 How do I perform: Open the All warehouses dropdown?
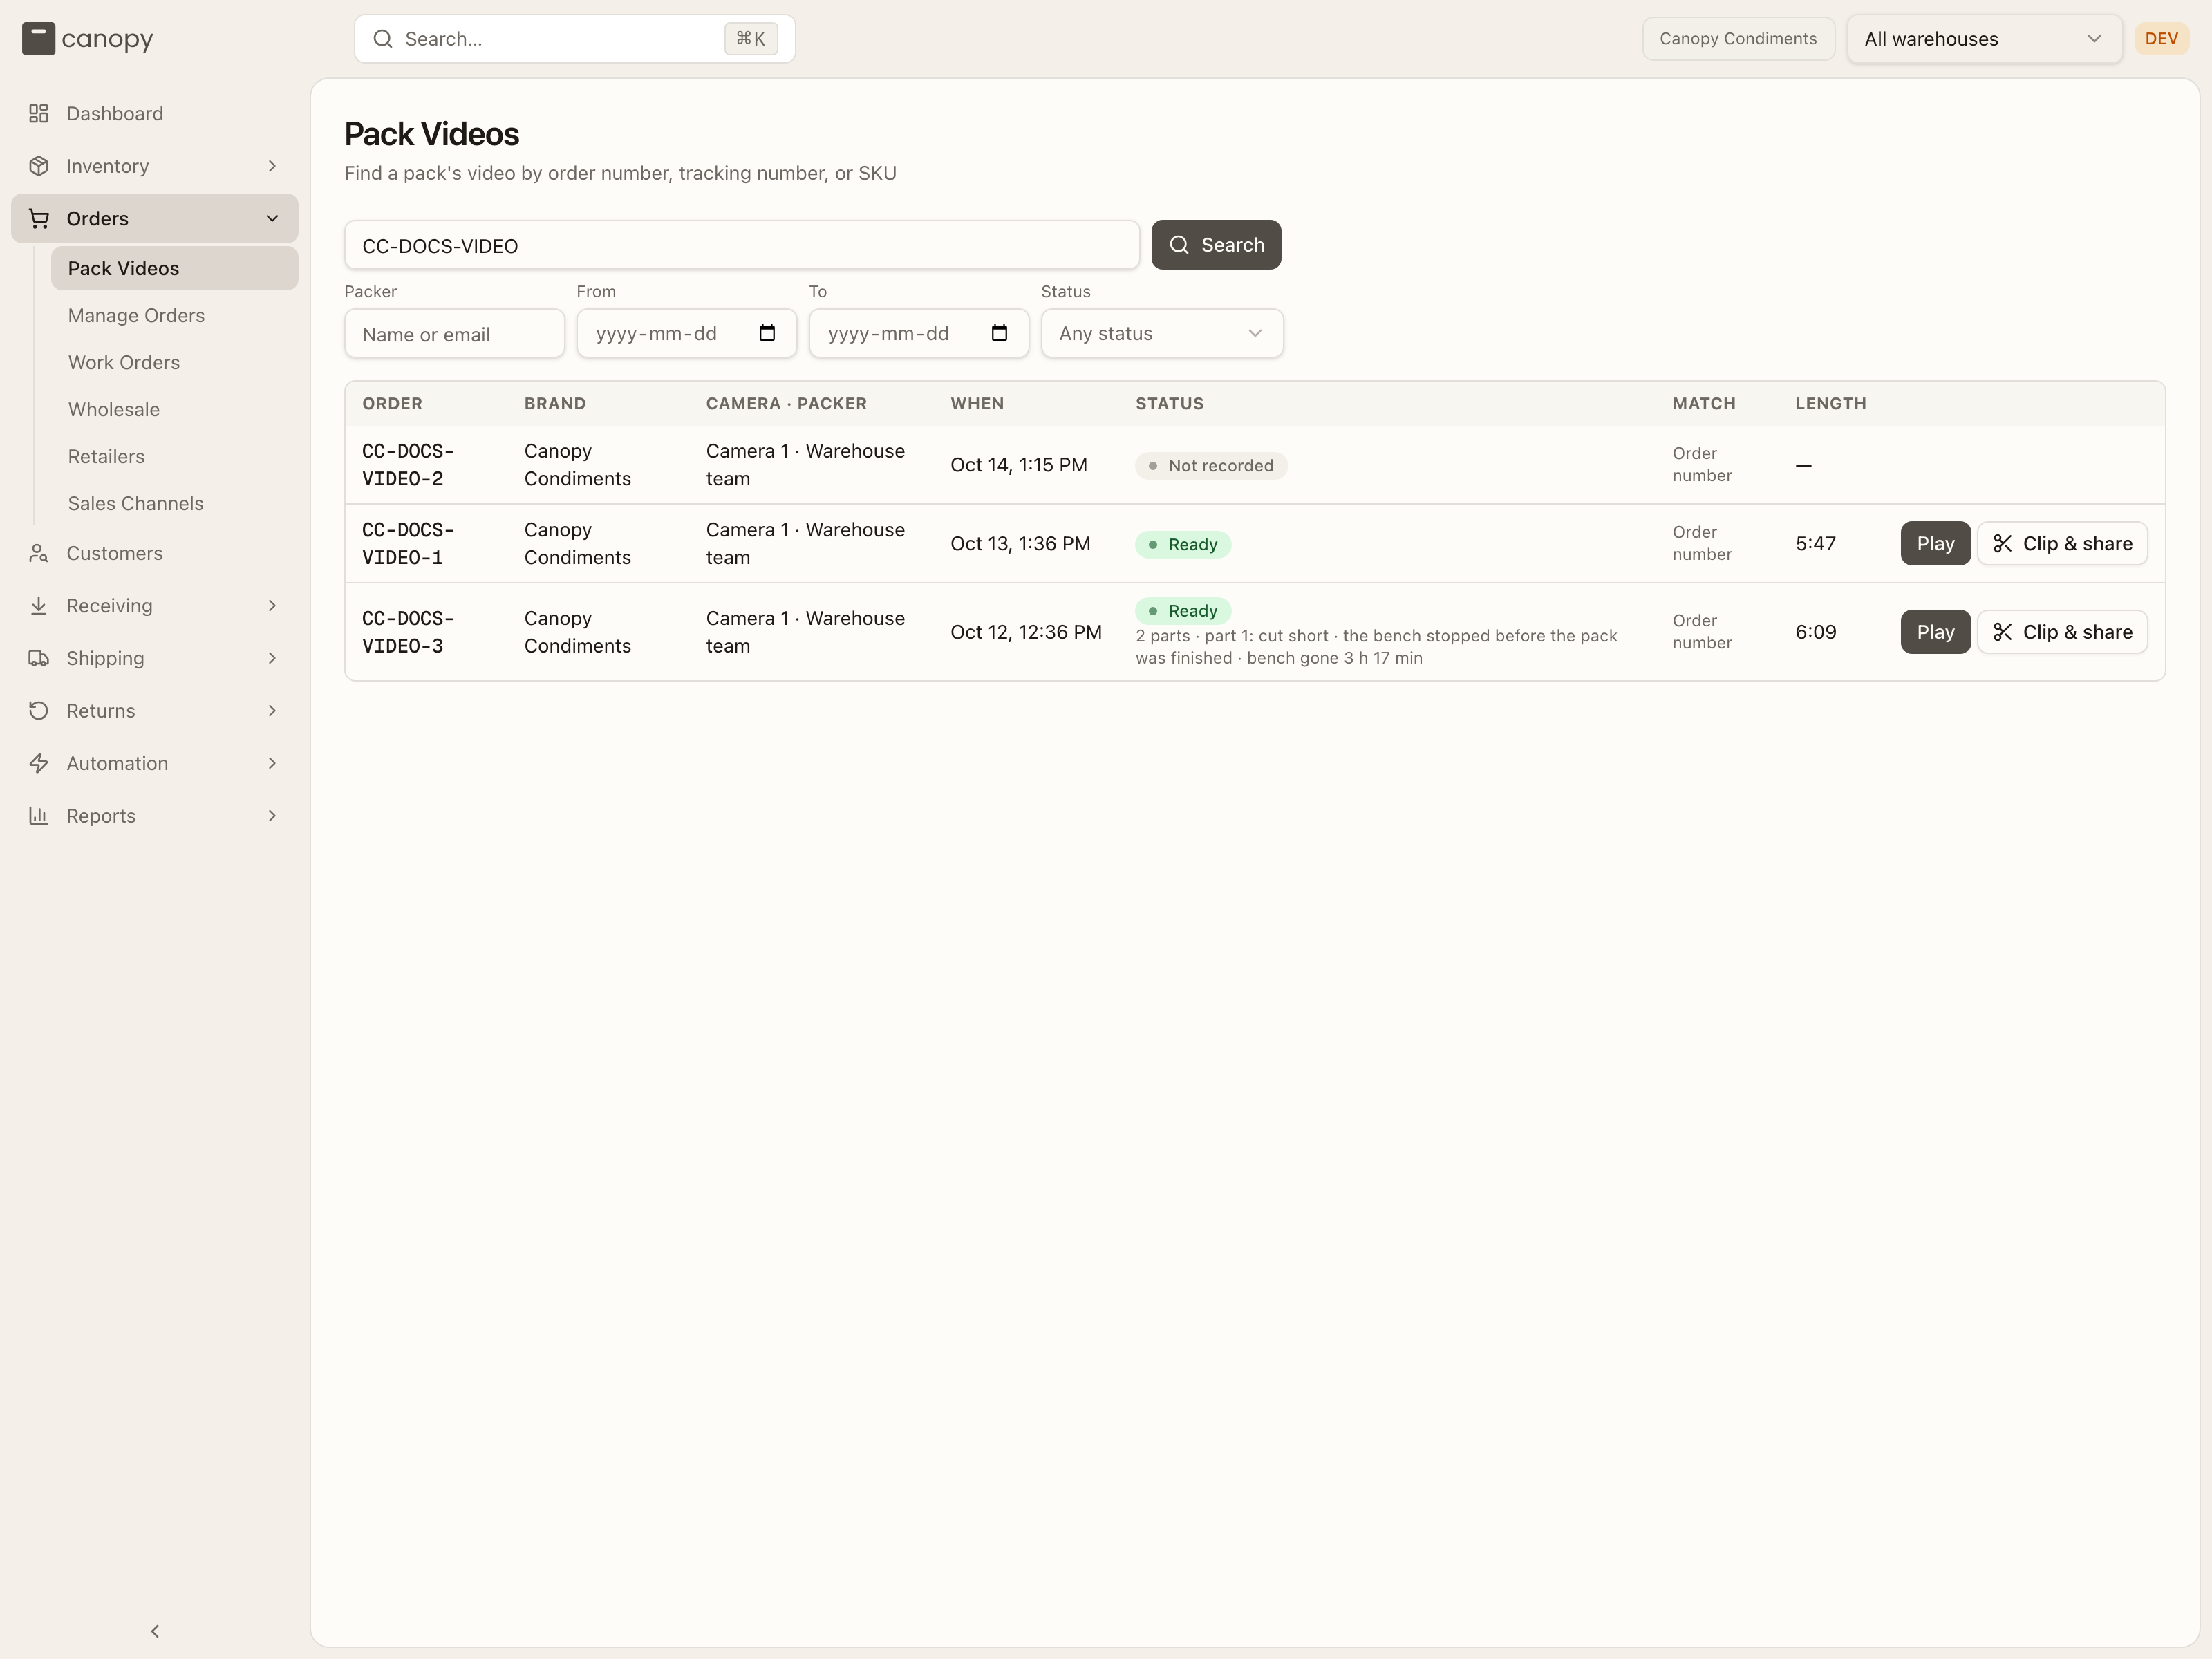(1984, 39)
